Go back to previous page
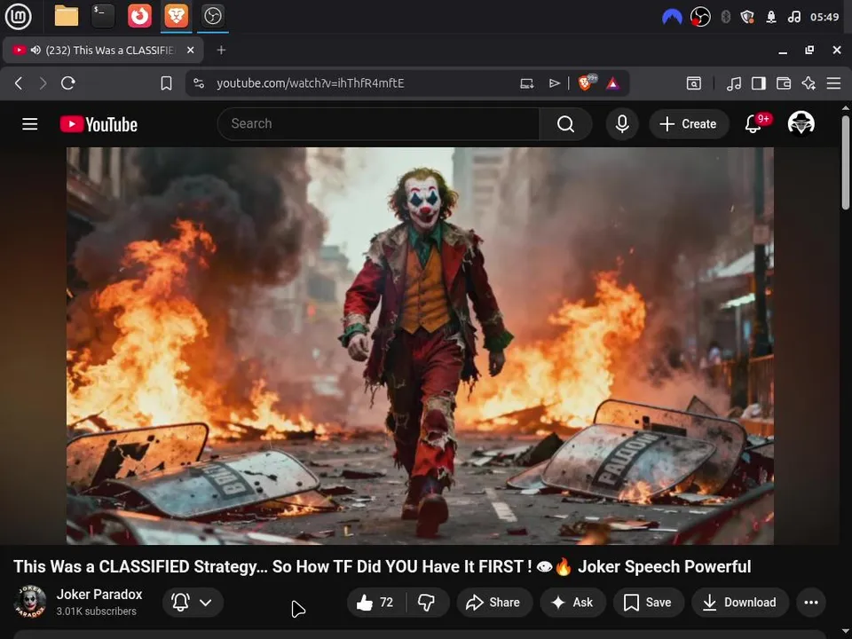Image resolution: width=852 pixels, height=639 pixels. 19,83
